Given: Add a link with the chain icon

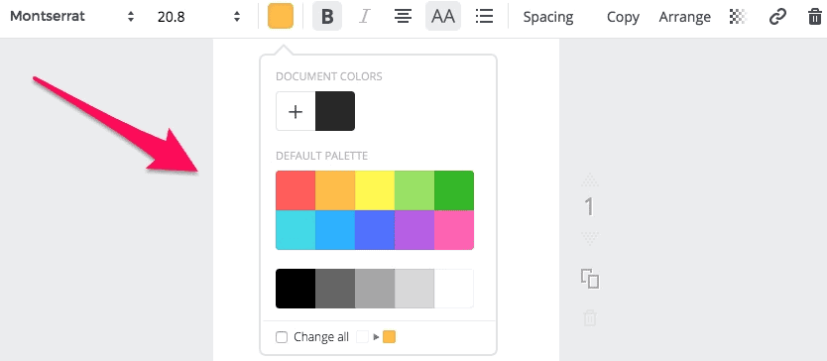Looking at the screenshot, I should pos(777,17).
